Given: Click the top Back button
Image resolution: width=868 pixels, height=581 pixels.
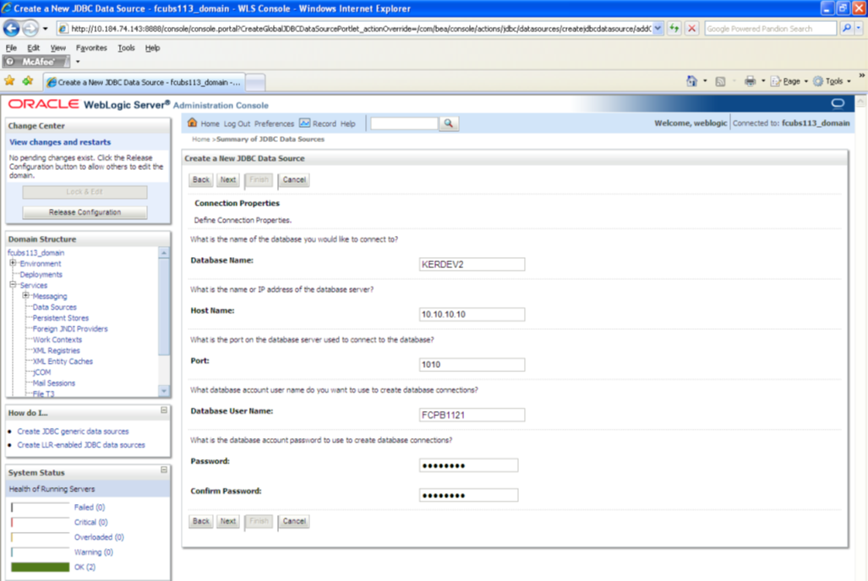Looking at the screenshot, I should (x=201, y=179).
